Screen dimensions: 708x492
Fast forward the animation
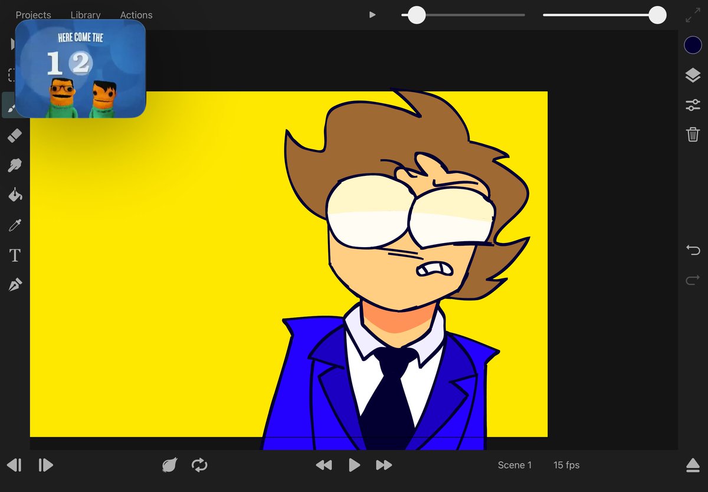tap(384, 465)
